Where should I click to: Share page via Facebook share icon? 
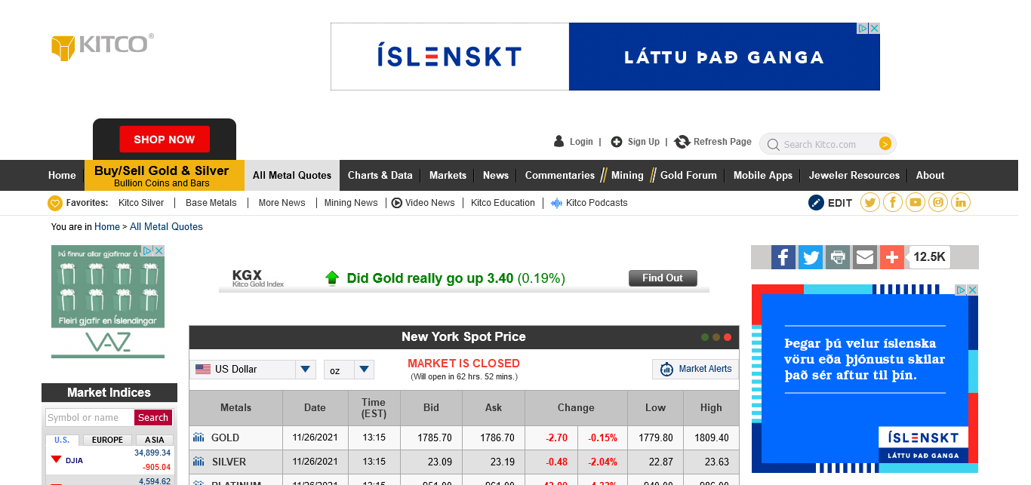783,257
